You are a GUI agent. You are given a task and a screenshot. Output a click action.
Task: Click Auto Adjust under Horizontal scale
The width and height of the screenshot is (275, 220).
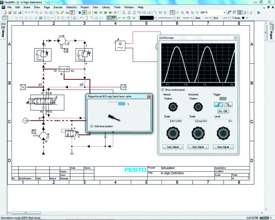point(198,147)
